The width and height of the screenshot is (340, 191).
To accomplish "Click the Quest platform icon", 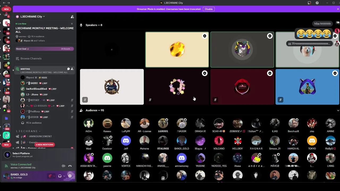I will [x=7, y=155].
